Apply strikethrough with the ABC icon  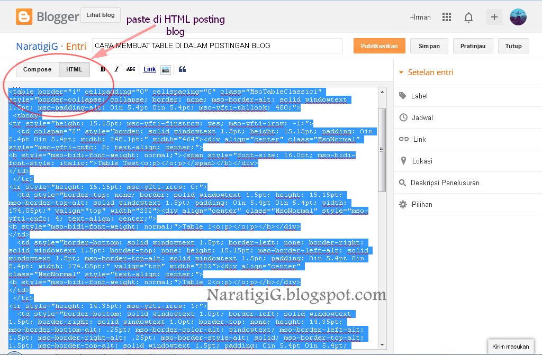coord(131,69)
